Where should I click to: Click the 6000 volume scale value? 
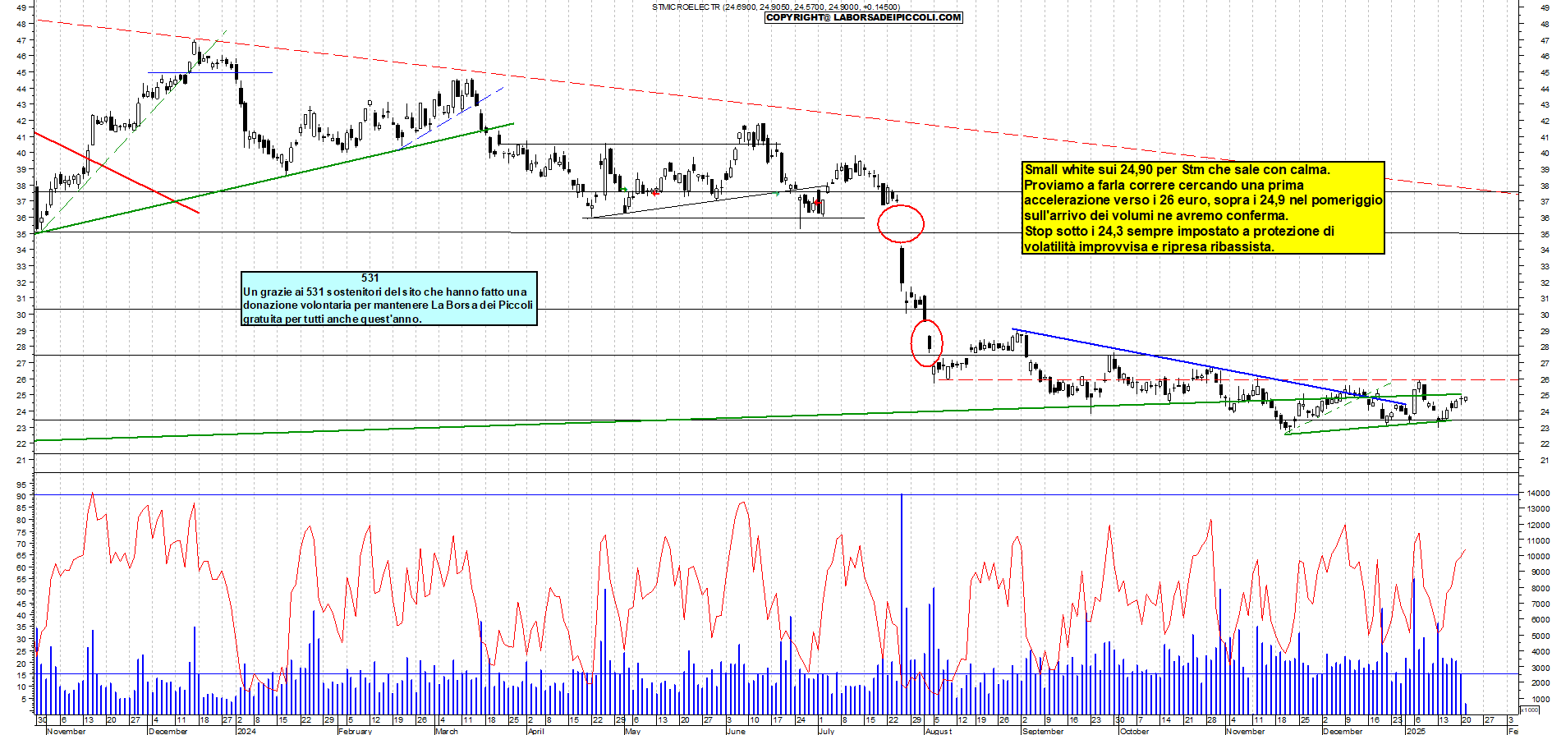pos(1541,620)
